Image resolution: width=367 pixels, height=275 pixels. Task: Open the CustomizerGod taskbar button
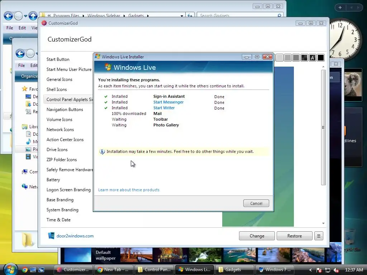(x=73, y=270)
